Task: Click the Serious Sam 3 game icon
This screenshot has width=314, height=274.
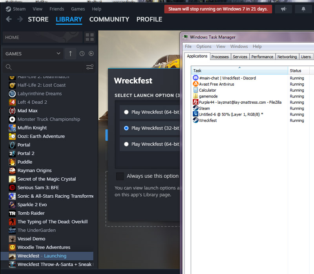Action: point(12,187)
